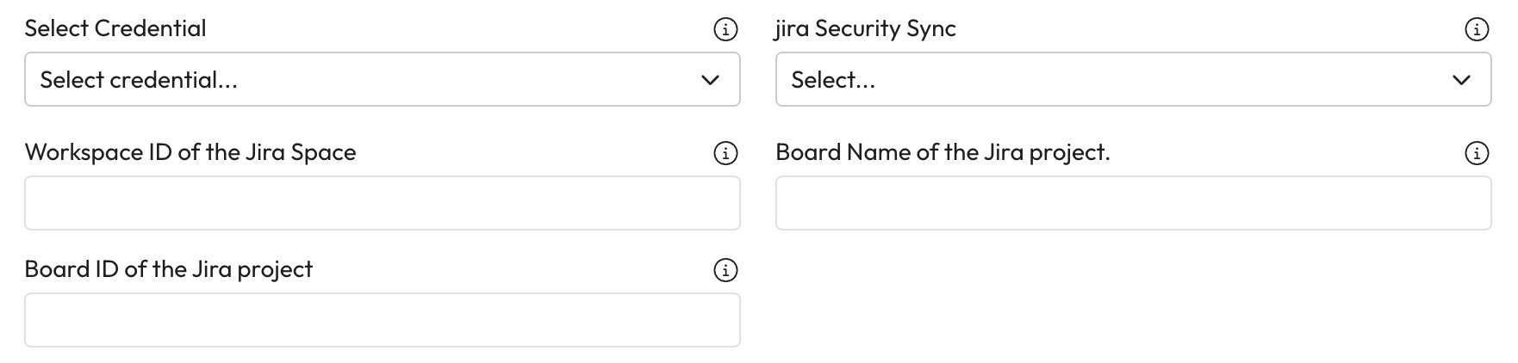
Task: Open info tooltip for Workspace ID field
Action: [x=725, y=154]
